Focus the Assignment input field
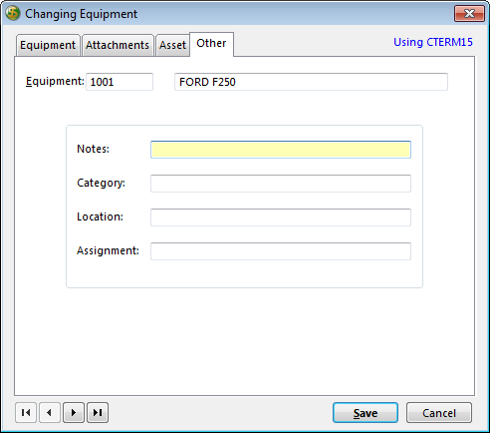Image resolution: width=490 pixels, height=433 pixels. (x=281, y=251)
